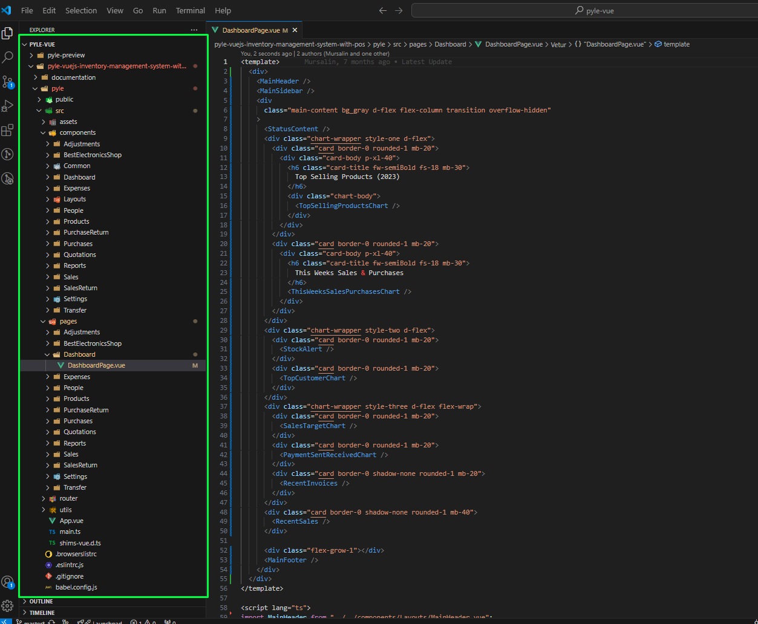Expand the documentation folder
Screen dimensions: 758x624
click(x=36, y=77)
